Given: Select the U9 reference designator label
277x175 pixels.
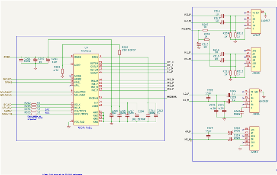Looking at the screenshot, I should tap(86, 48).
